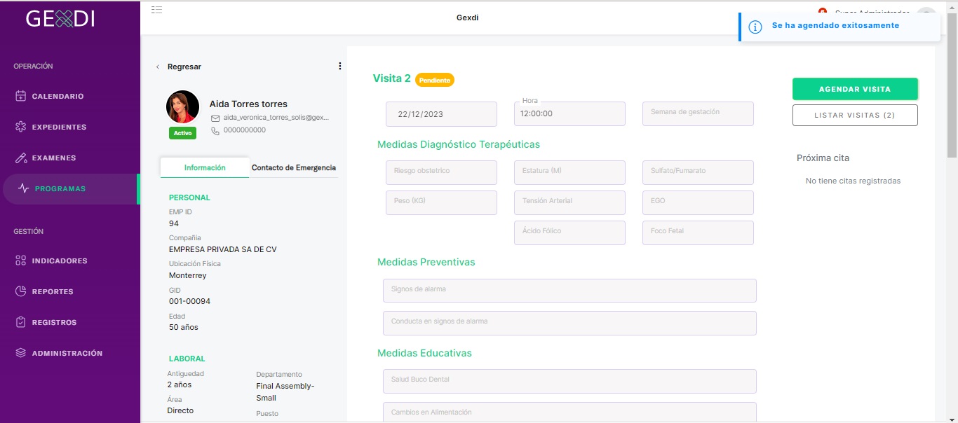Click Conducta en signos de alarma field

pyautogui.click(x=569, y=323)
